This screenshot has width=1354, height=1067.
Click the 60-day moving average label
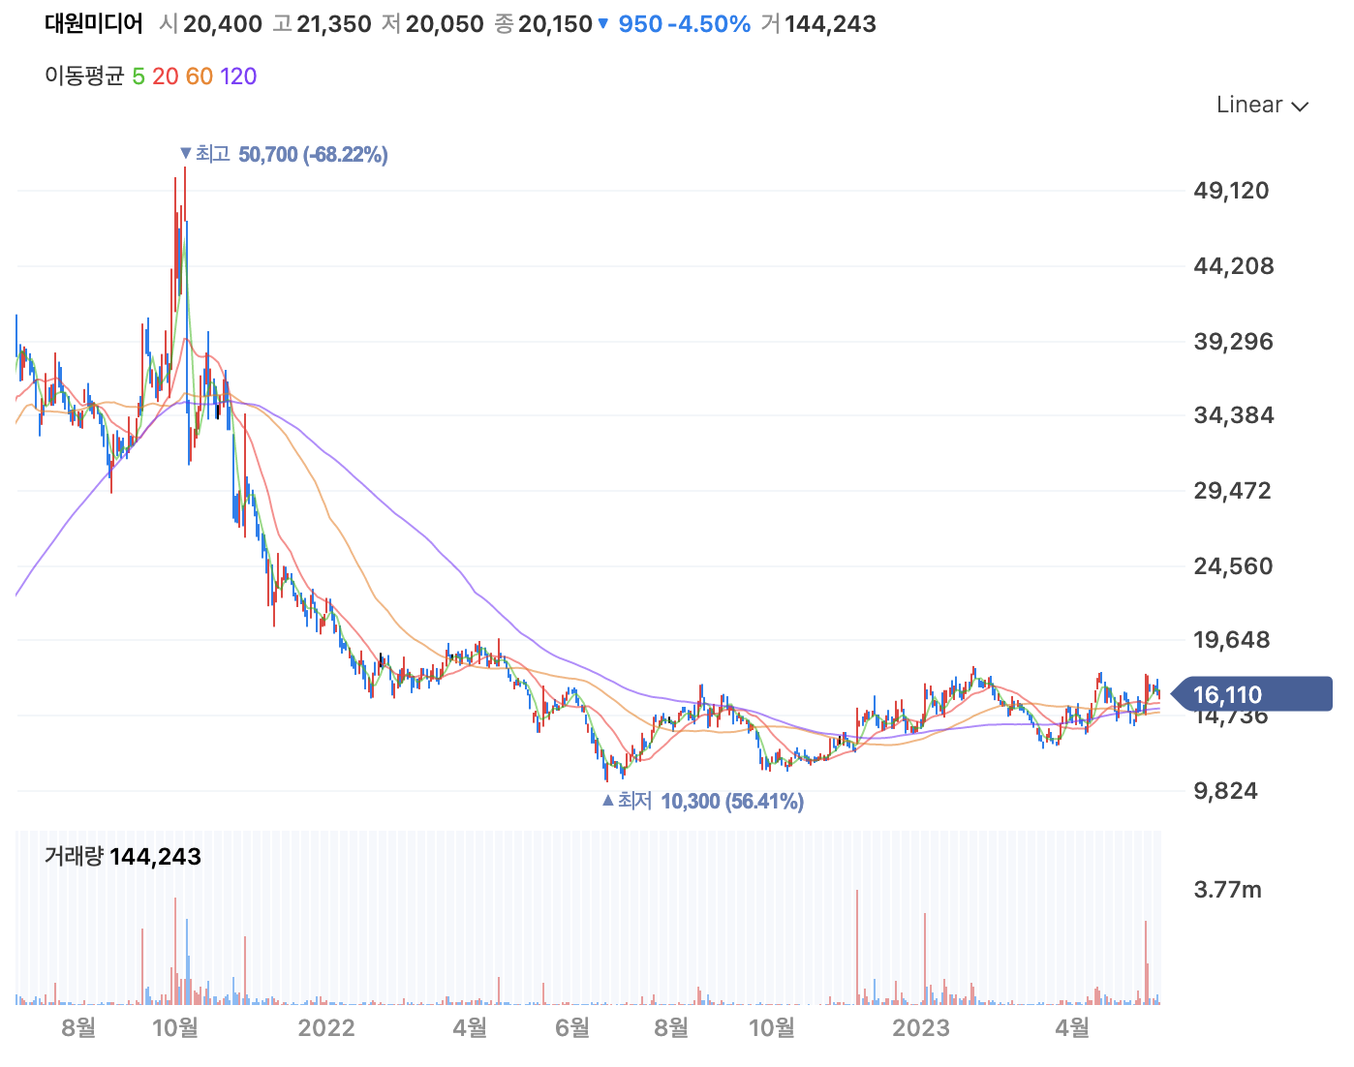coord(200,76)
